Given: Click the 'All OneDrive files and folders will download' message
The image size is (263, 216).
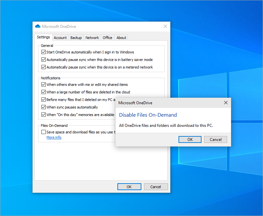Looking at the screenshot, I should pyautogui.click(x=166, y=126).
